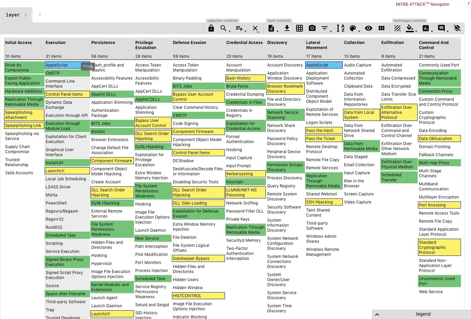This screenshot has width=471, height=319.
Task: Switch the matrix layout grid icon
Action: pos(381,29)
